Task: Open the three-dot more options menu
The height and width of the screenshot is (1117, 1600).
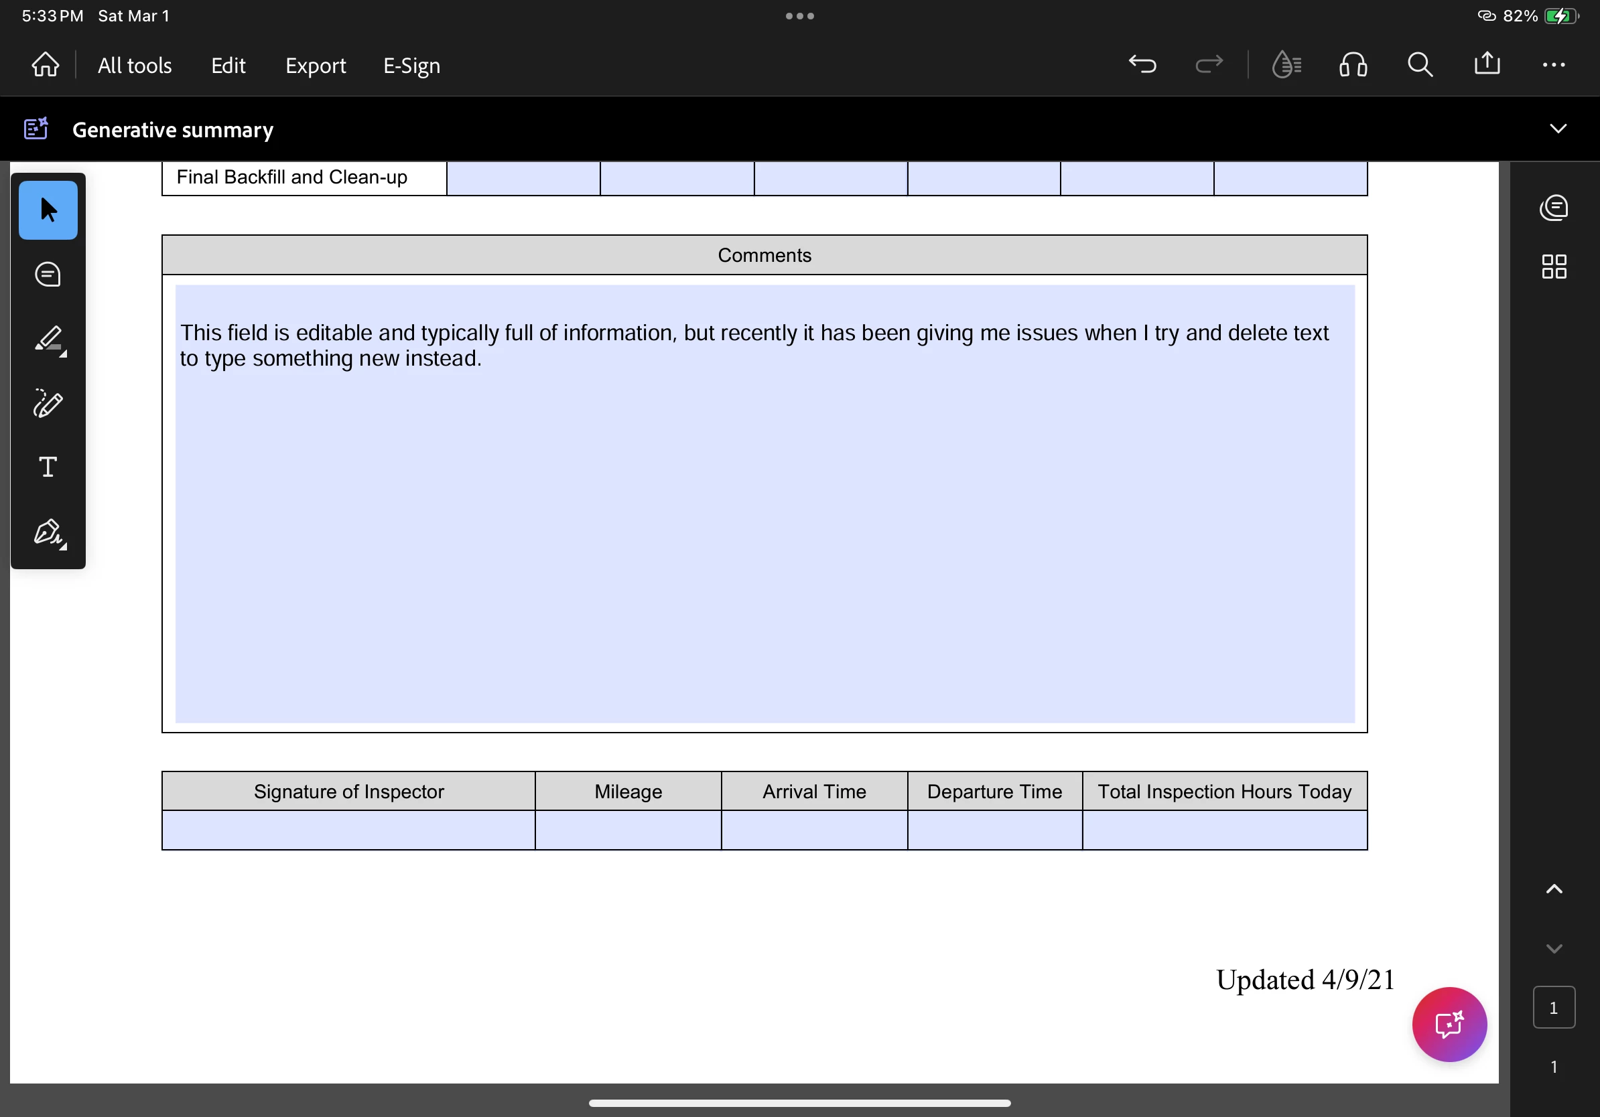Action: click(x=1553, y=65)
